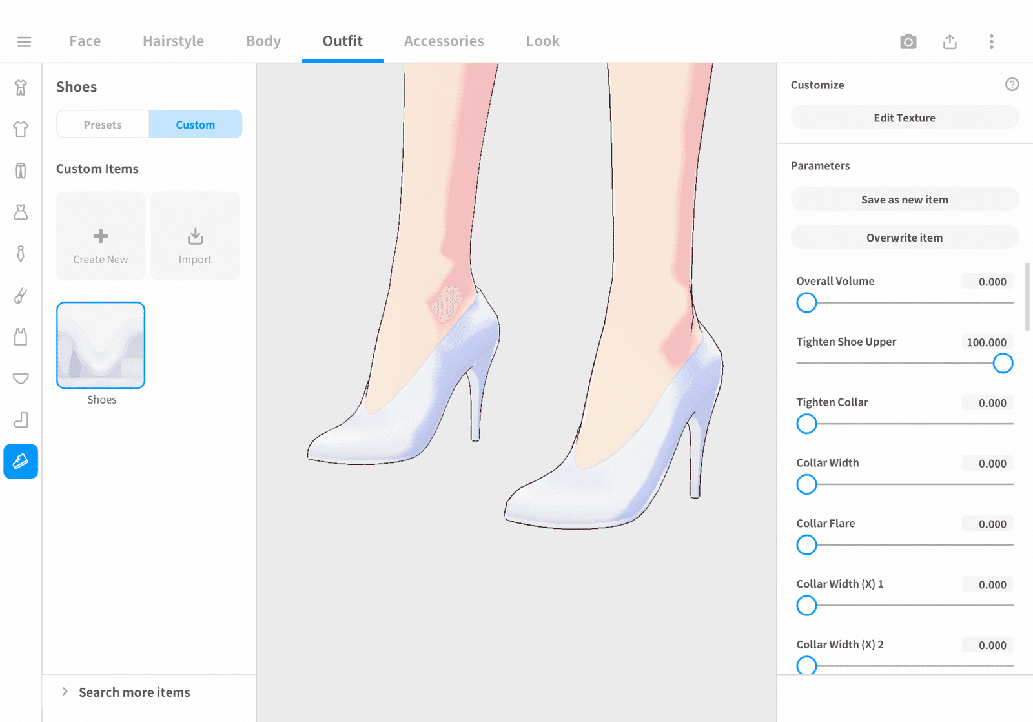Viewport: 1033px width, 722px height.
Task: Click the Tighten Shoe Upper value field
Action: 987,342
